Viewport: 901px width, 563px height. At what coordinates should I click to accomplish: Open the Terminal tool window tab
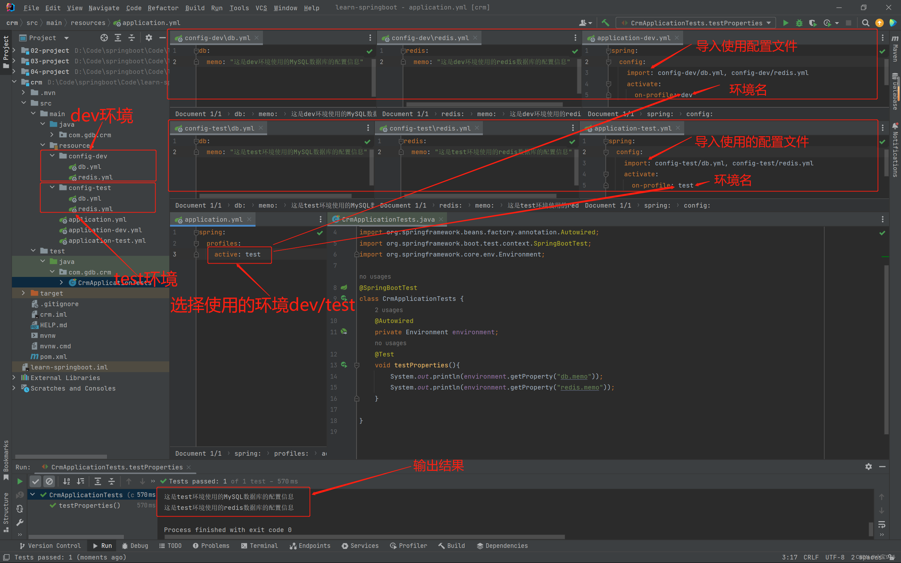pyautogui.click(x=259, y=545)
